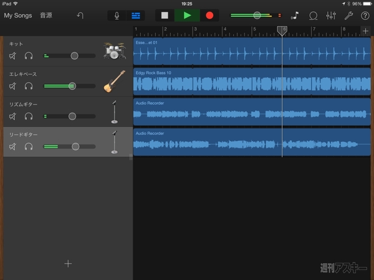Mute the キット drum track
The image size is (374, 280).
pos(13,56)
